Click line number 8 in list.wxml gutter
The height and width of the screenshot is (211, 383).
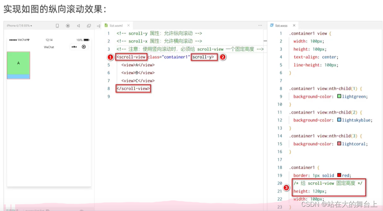(109, 88)
